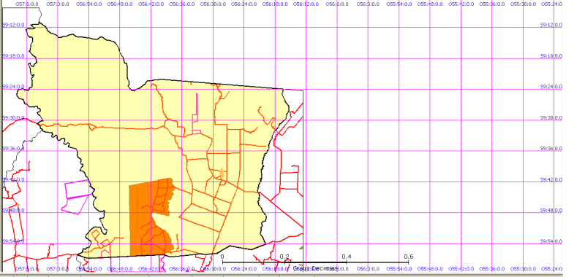Click the left-side S9:18:0.0 latitude label
This screenshot has width=585, height=277.
coord(13,56)
